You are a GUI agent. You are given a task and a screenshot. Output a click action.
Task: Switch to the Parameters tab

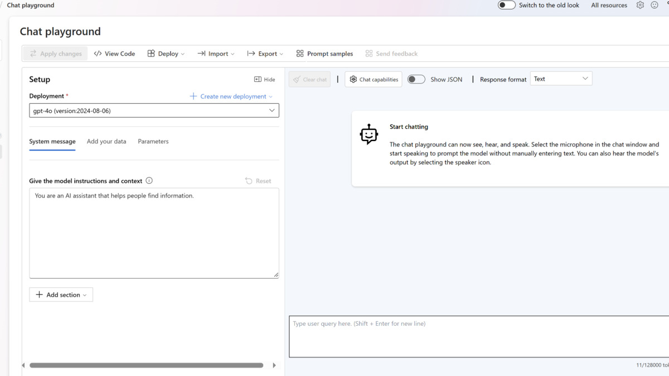(153, 141)
